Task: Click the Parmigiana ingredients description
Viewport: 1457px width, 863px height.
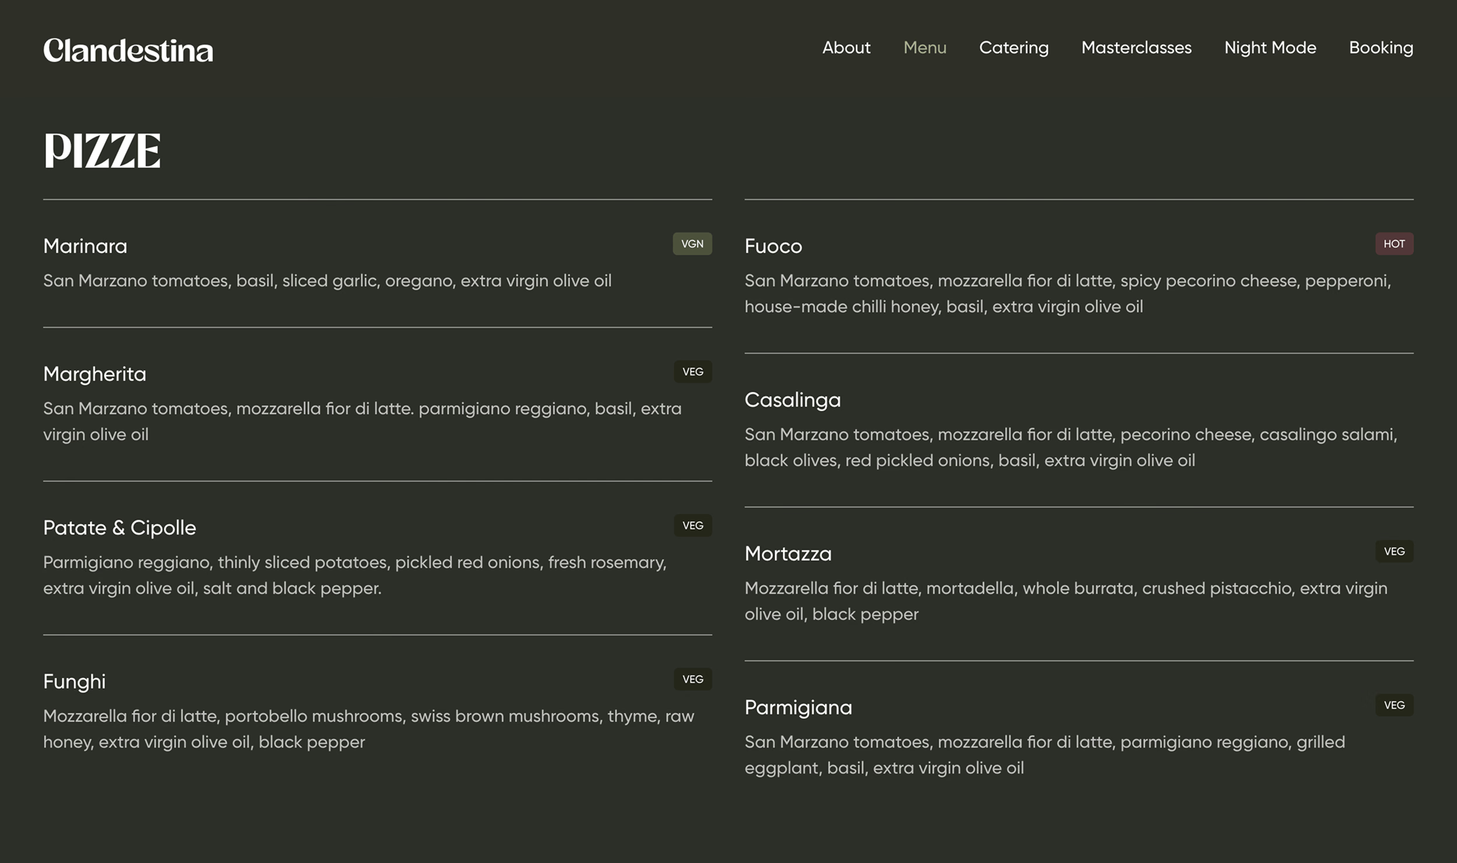Action: coord(1044,755)
